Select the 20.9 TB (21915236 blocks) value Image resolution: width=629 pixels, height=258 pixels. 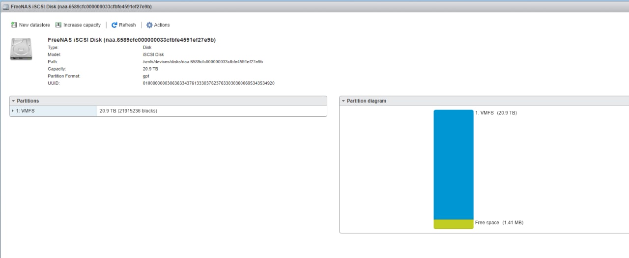point(128,111)
